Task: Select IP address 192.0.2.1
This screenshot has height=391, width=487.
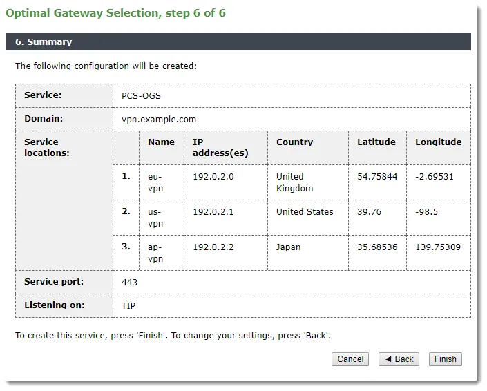Action: pyautogui.click(x=213, y=212)
